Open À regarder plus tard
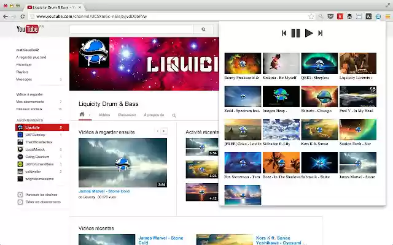Viewport: 393px width, 245px height. 31,57
